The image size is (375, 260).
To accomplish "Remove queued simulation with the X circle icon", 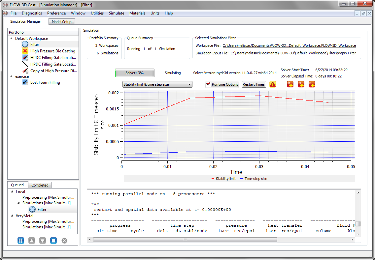I will [x=64, y=241].
